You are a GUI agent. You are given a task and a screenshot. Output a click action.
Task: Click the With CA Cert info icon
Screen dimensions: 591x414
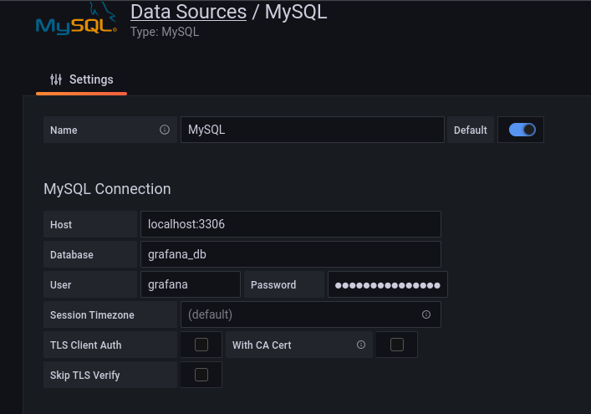point(361,345)
